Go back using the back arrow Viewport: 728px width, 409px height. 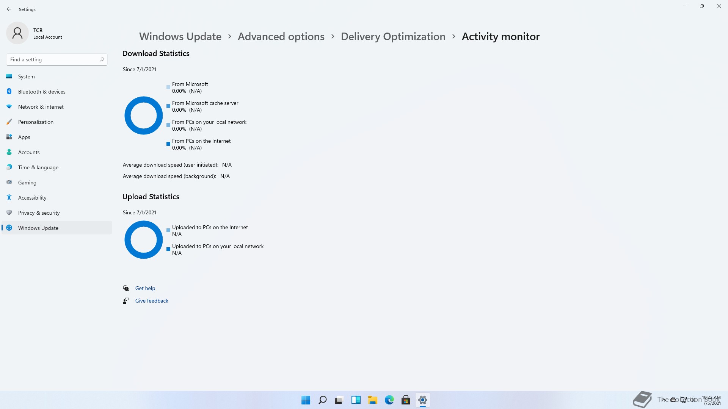click(x=9, y=9)
